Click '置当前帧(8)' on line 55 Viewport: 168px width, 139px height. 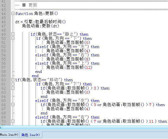[x=78, y=59]
